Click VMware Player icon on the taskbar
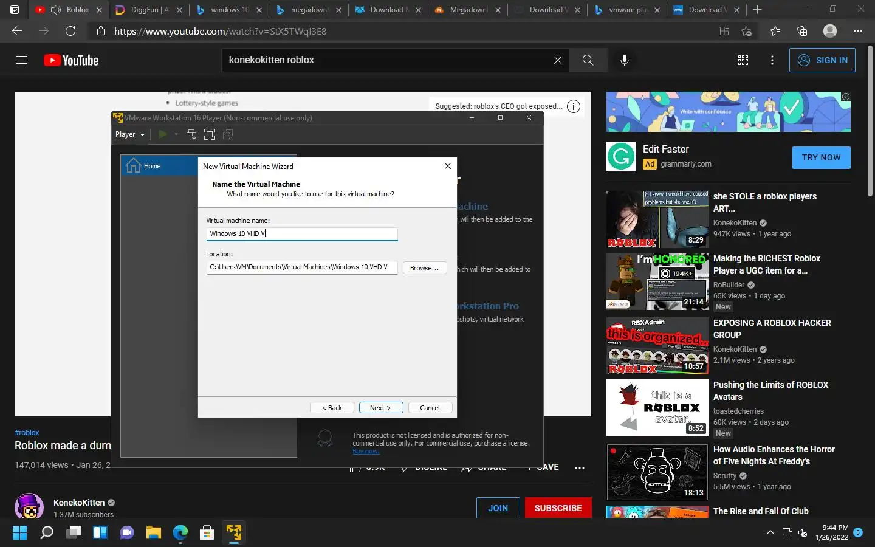 pyautogui.click(x=234, y=533)
